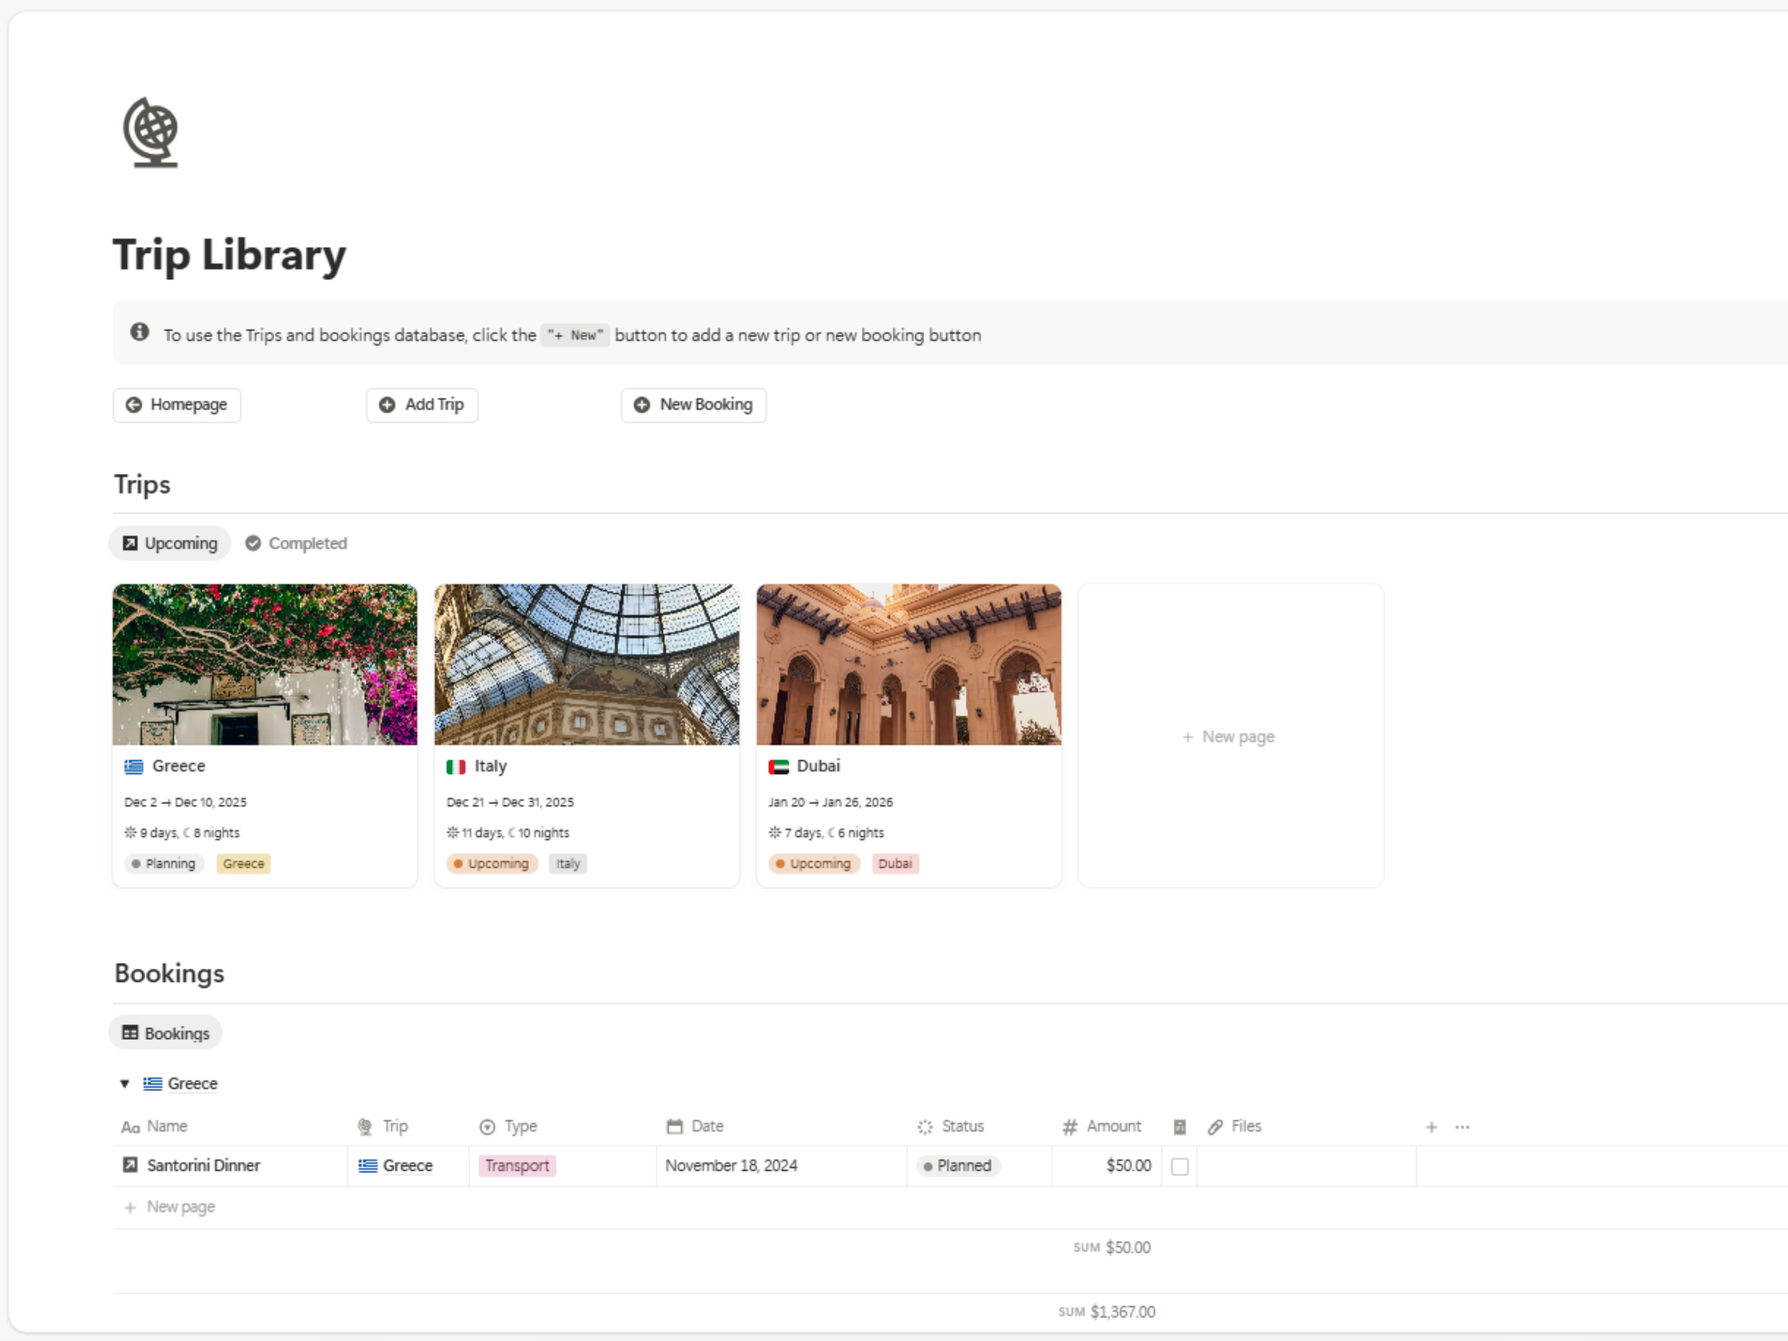Click the Greece flag icon on the trip card
1788x1341 pixels.
click(x=134, y=766)
